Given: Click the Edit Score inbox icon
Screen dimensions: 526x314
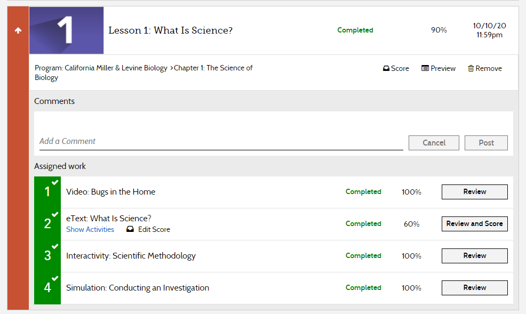Looking at the screenshot, I should click(x=130, y=230).
